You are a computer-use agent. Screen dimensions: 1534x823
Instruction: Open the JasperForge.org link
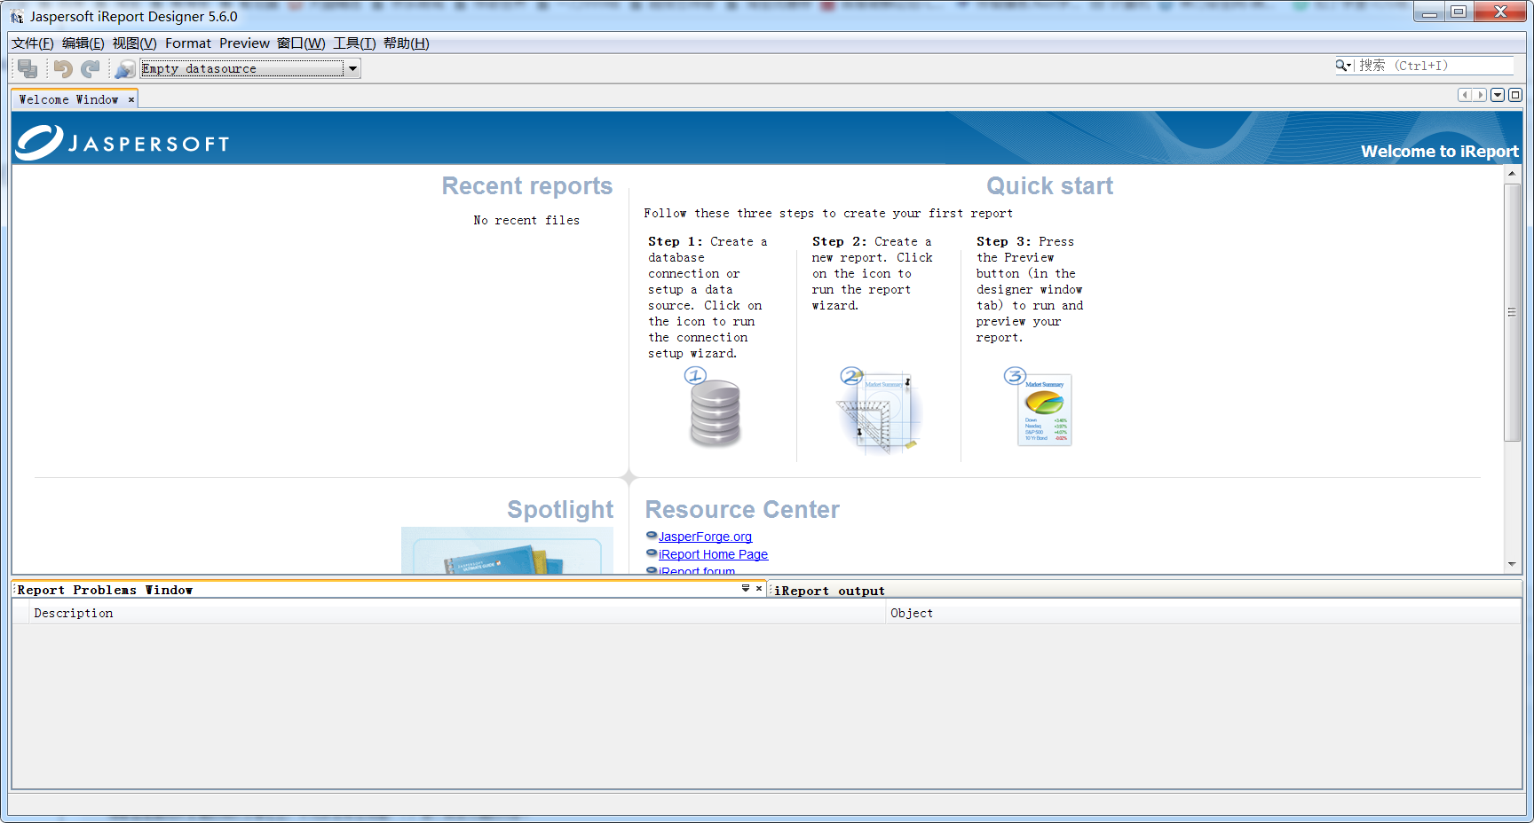coord(705,537)
